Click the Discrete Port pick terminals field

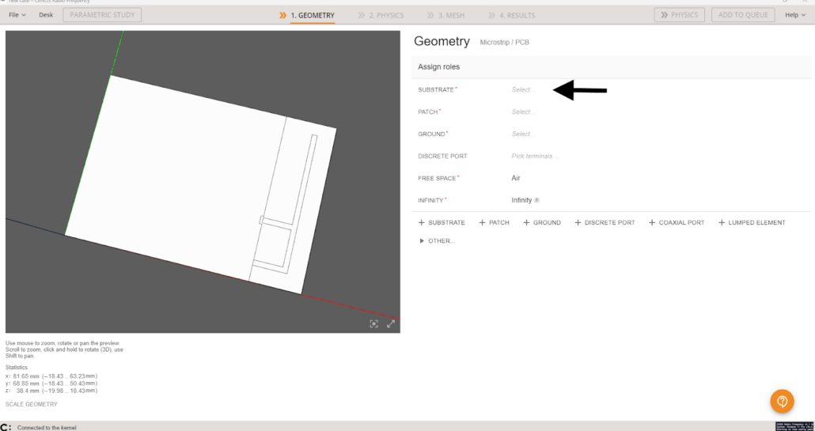point(534,157)
